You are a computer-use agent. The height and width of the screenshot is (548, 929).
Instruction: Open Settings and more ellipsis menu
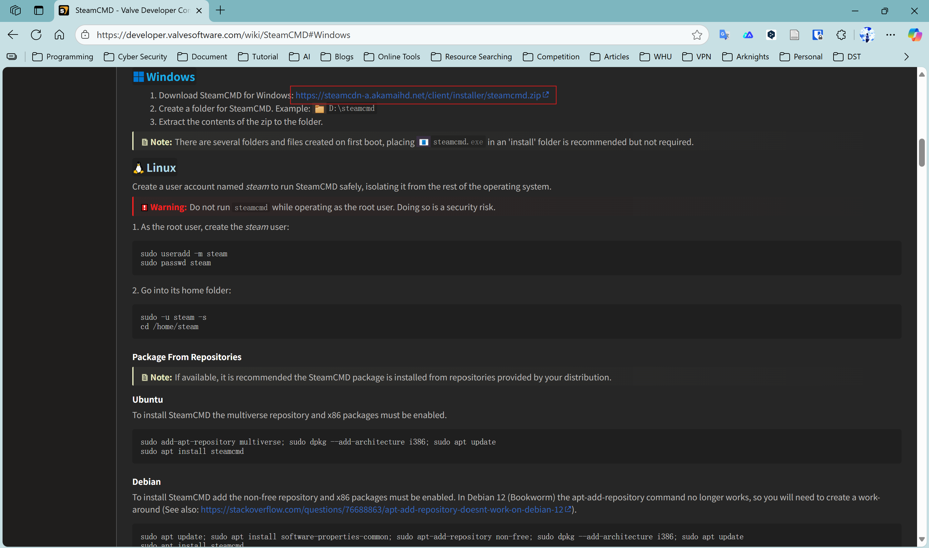pyautogui.click(x=891, y=35)
